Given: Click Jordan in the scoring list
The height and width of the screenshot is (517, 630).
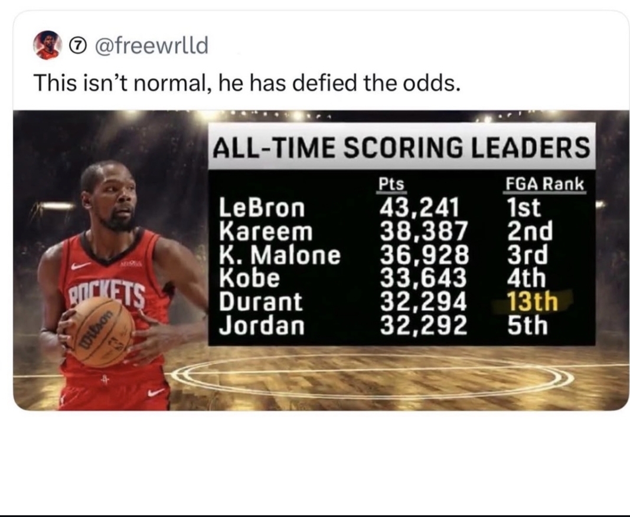Looking at the screenshot, I should point(262,325).
